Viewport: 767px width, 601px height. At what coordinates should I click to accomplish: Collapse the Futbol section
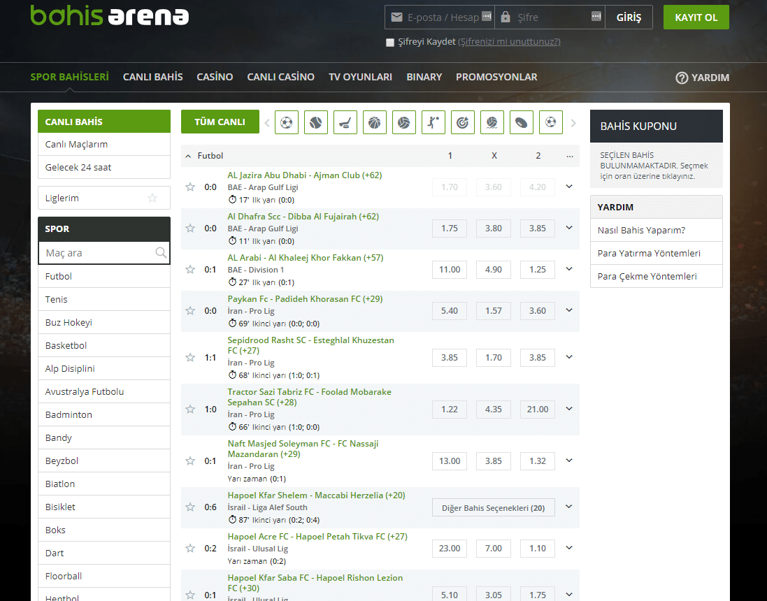click(x=188, y=156)
